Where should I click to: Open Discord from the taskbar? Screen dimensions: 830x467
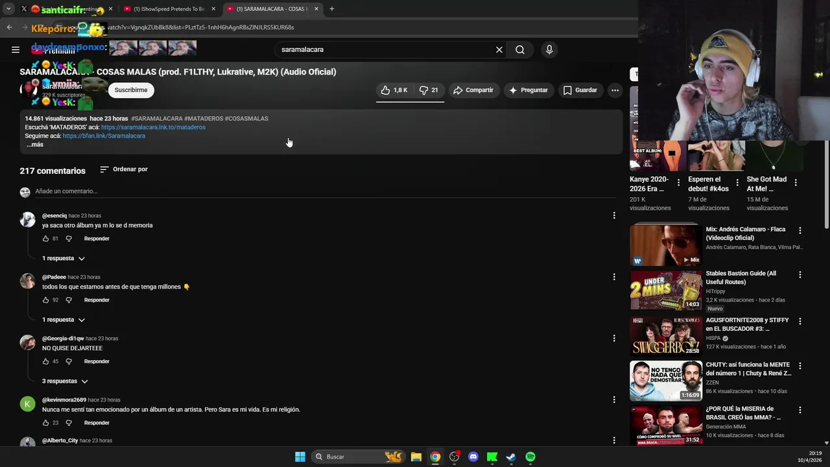(x=473, y=457)
